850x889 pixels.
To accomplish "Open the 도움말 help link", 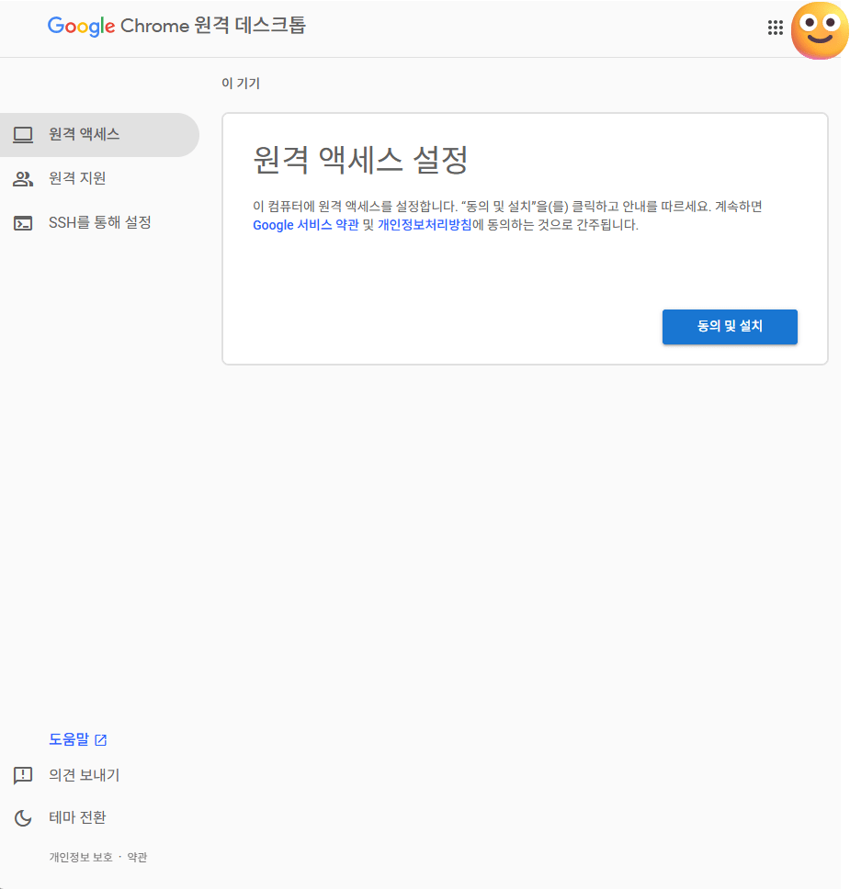I will [78, 739].
